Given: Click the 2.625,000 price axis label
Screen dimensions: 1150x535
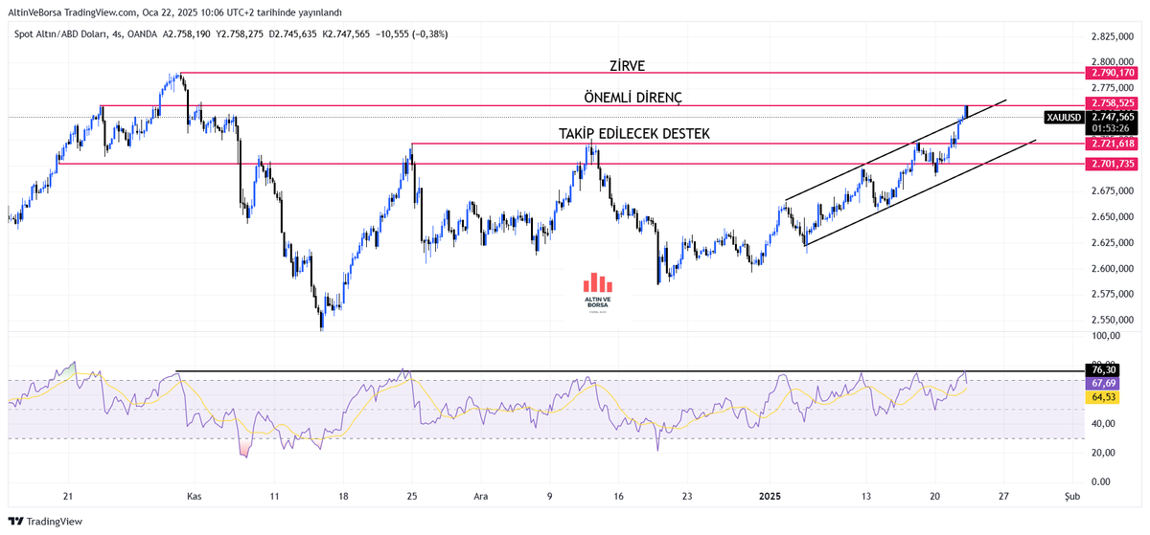Looking at the screenshot, I should (1113, 243).
